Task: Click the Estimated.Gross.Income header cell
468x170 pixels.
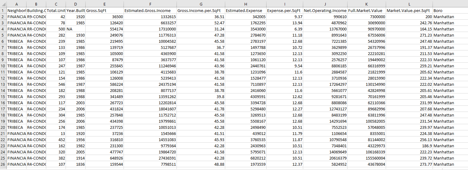Action: coord(150,10)
